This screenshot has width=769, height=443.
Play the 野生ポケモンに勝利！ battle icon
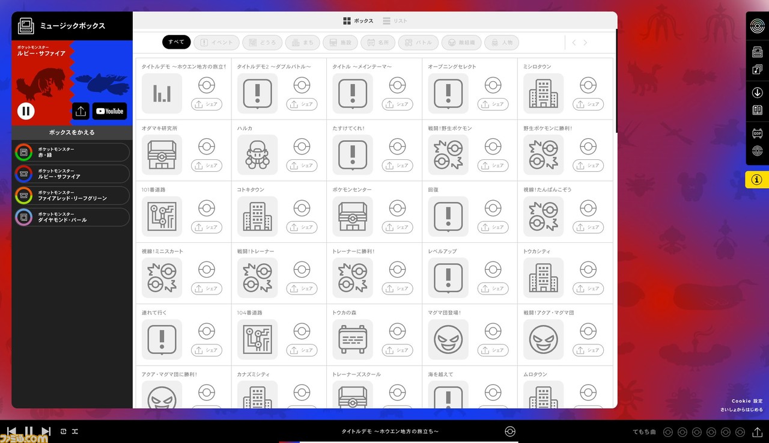pyautogui.click(x=544, y=154)
